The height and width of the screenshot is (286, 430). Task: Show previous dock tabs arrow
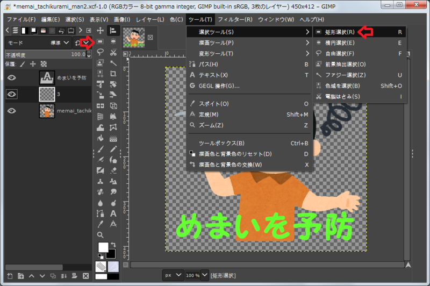point(8,30)
